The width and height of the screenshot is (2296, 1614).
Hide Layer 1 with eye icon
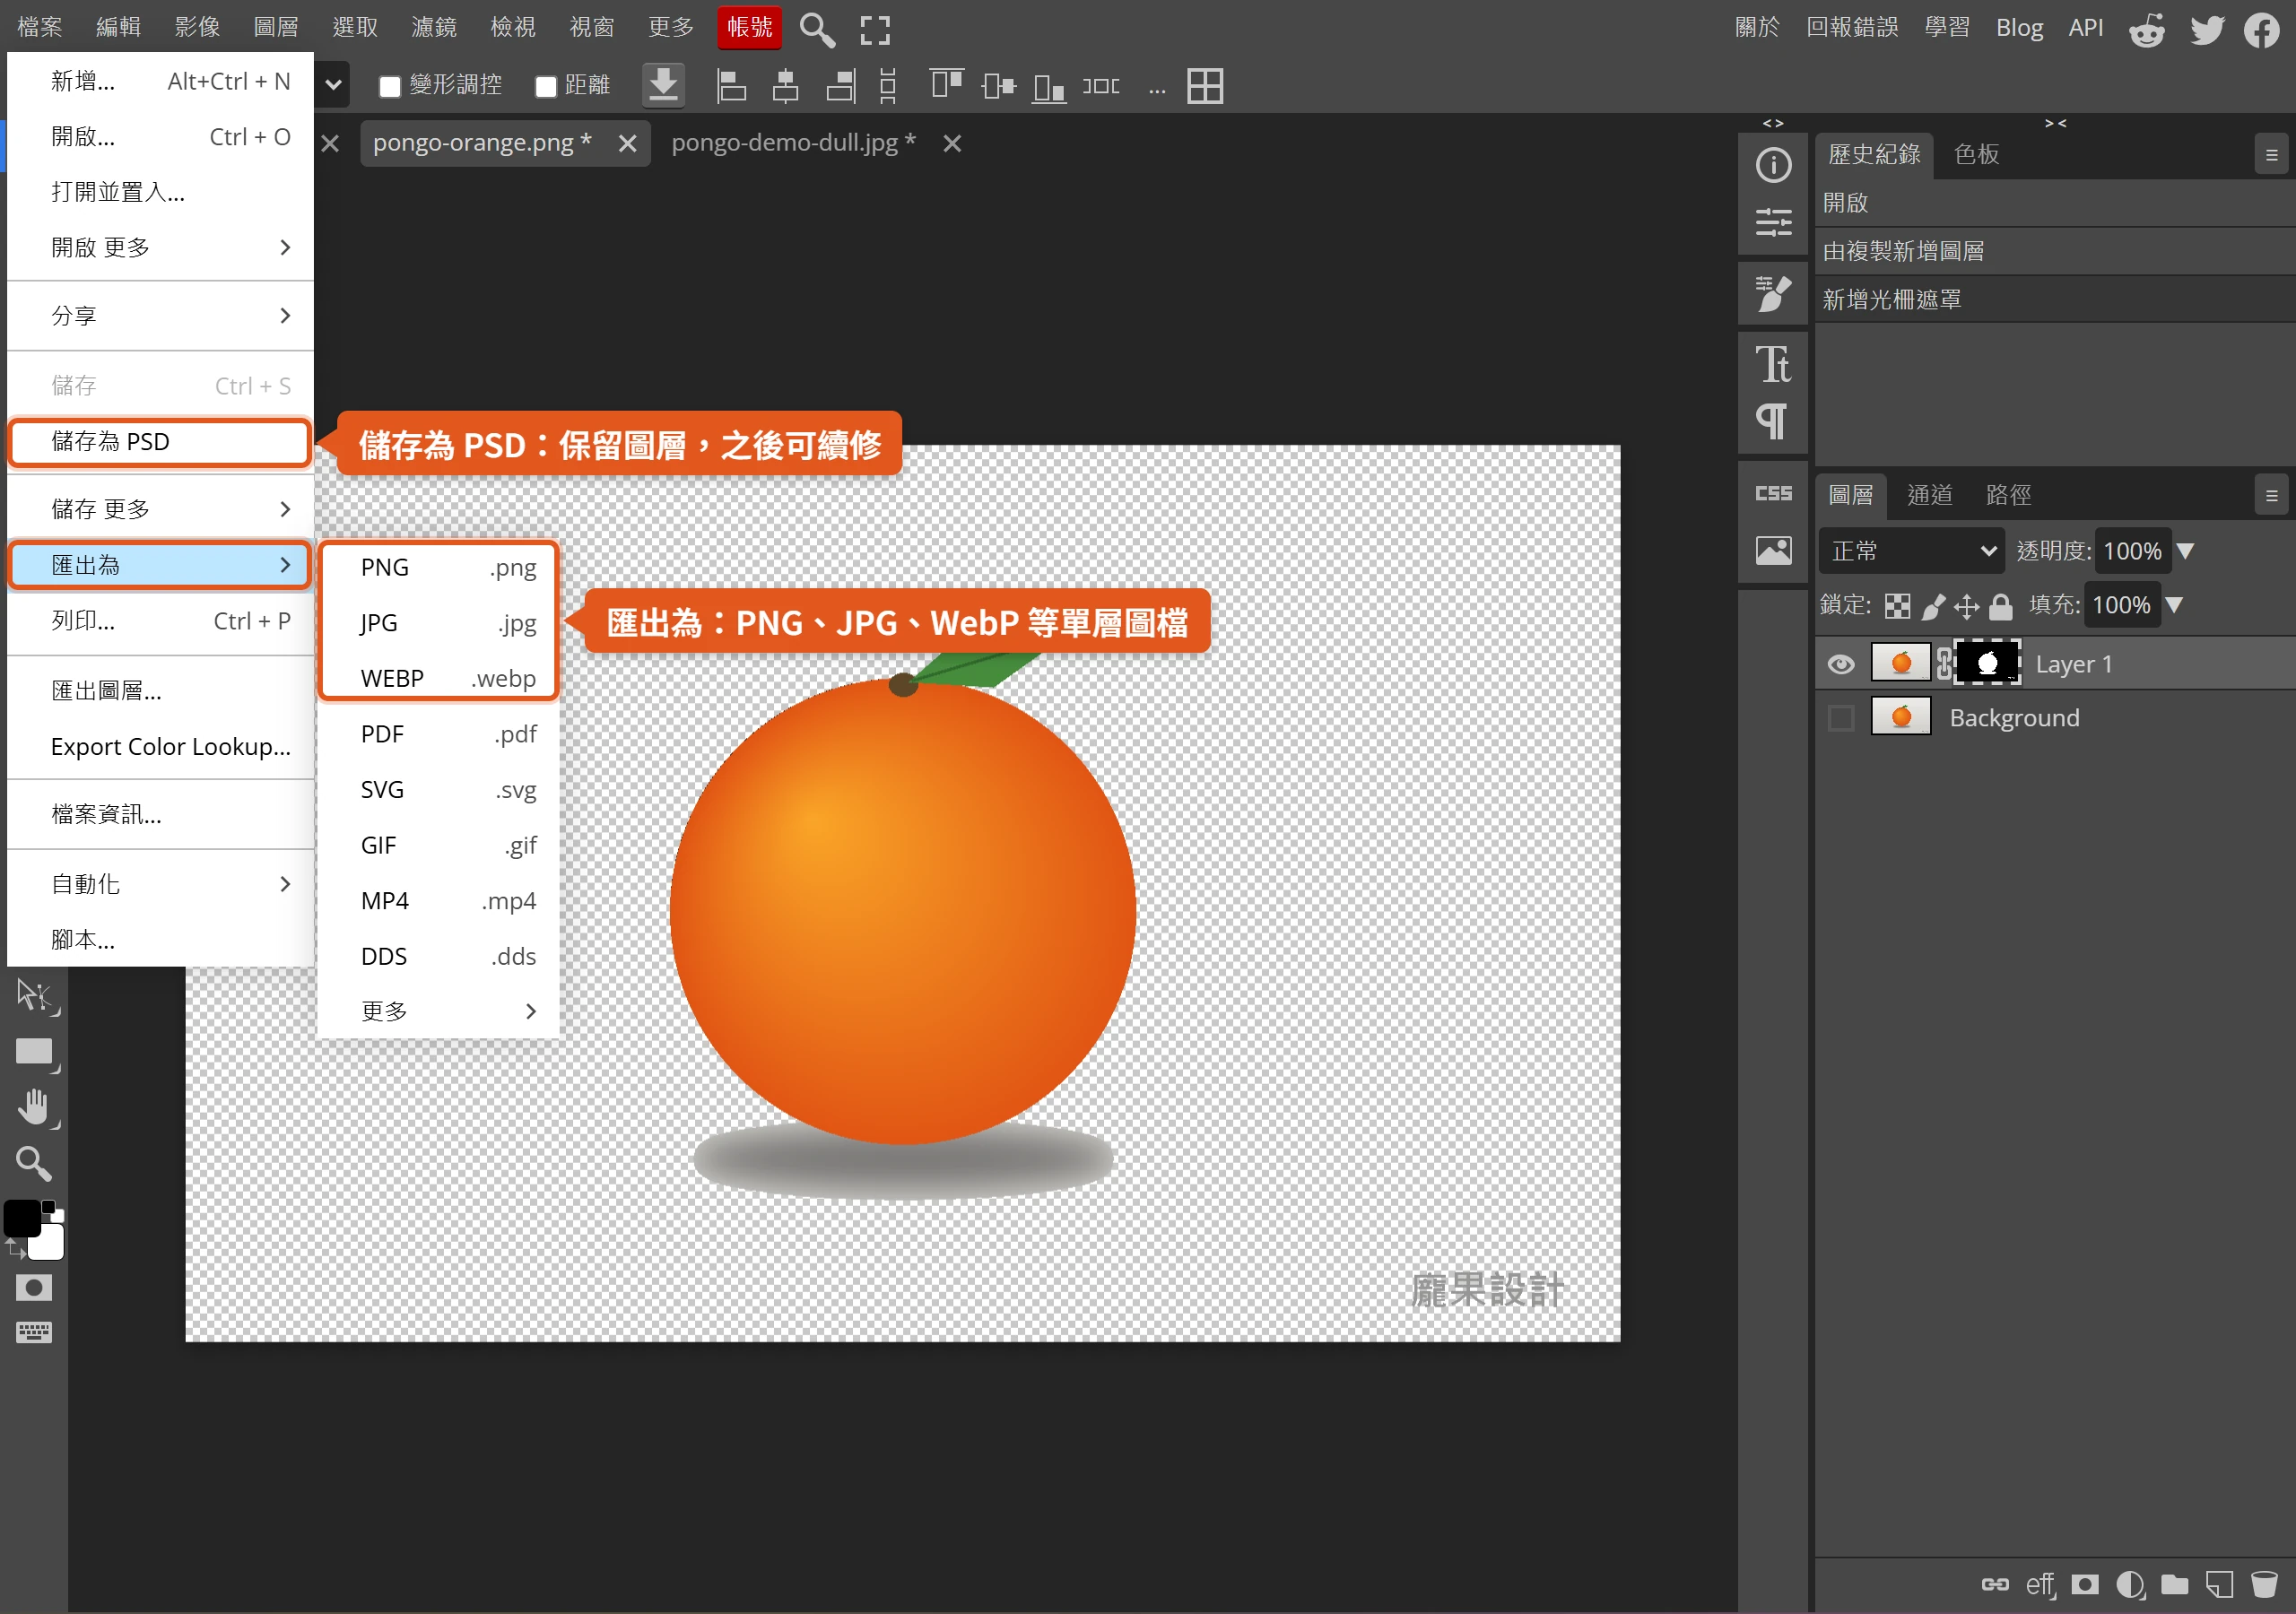(x=1840, y=665)
